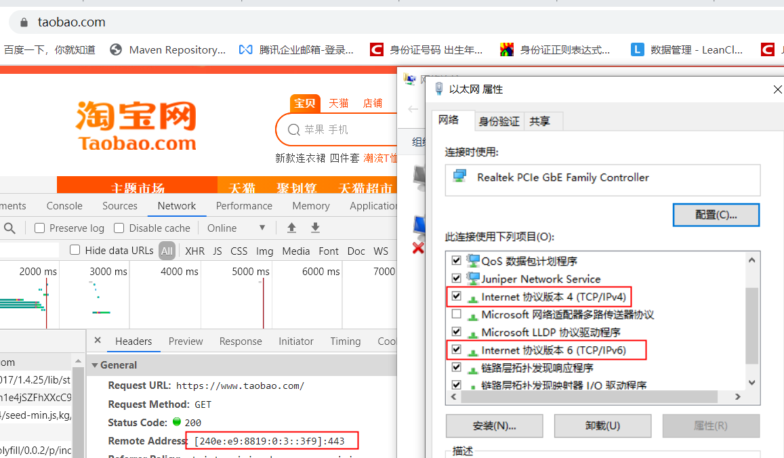This screenshot has height=458, width=784.
Task: Filter requests by XHR type
Action: (x=194, y=251)
